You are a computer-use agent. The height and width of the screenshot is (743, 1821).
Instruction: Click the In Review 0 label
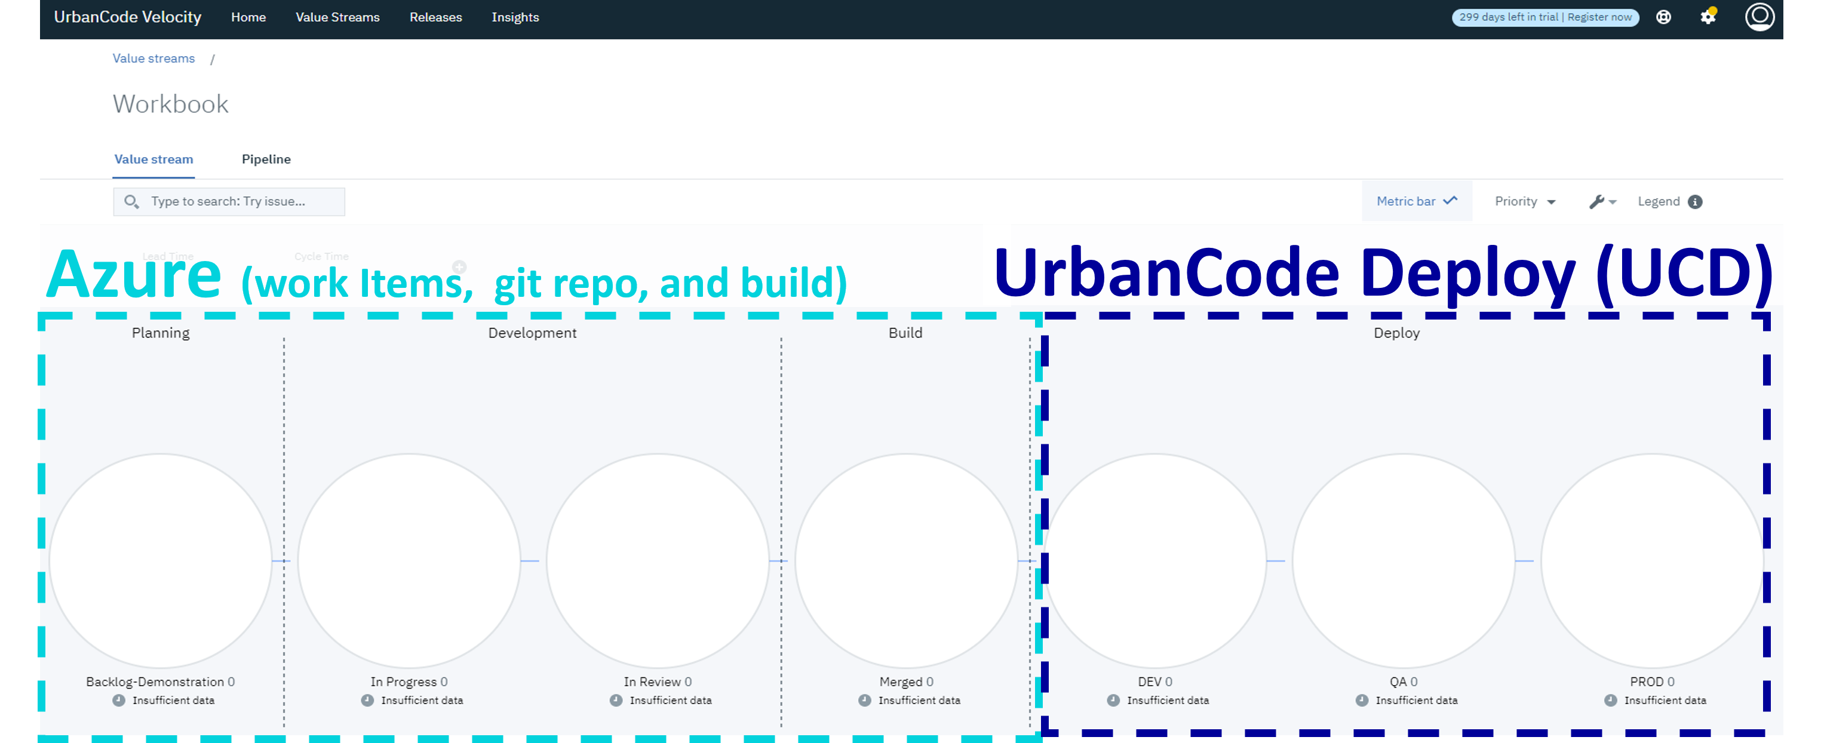coord(658,681)
